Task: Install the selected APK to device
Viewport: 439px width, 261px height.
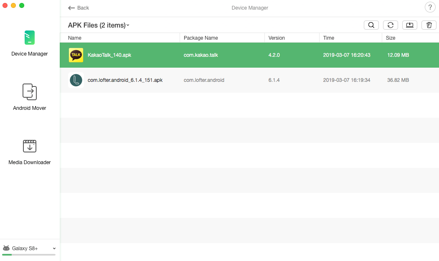Action: (409, 25)
